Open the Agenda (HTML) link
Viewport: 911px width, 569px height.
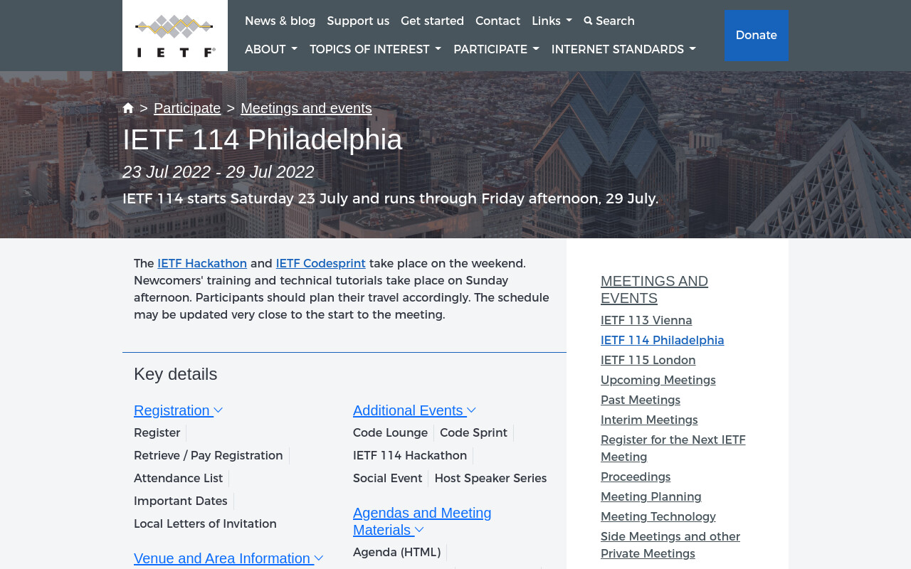tap(397, 553)
